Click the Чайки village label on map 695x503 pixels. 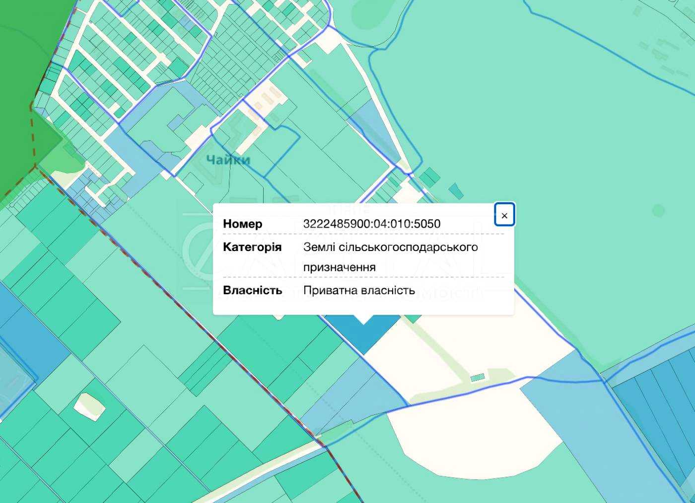click(x=228, y=160)
